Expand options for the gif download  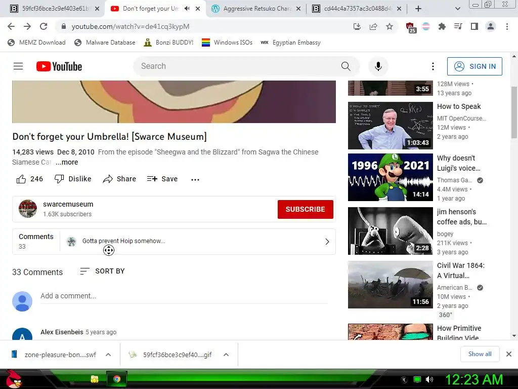tap(226, 355)
